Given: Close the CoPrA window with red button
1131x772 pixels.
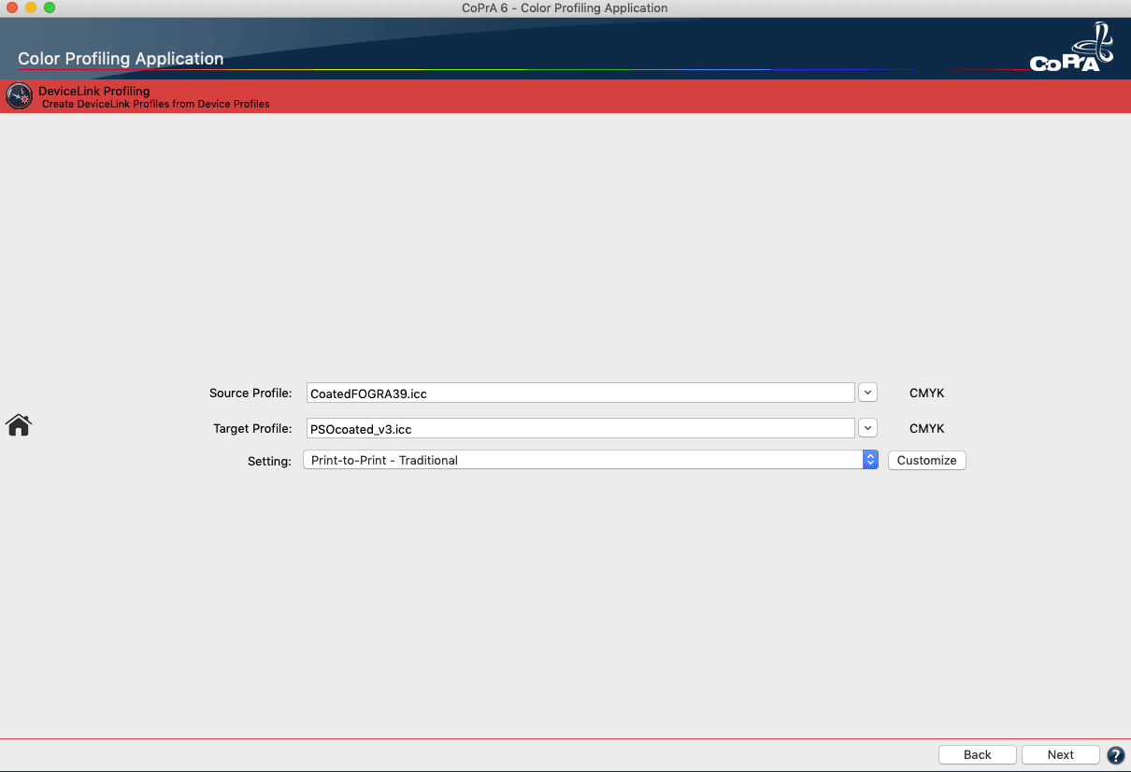Looking at the screenshot, I should [x=12, y=8].
